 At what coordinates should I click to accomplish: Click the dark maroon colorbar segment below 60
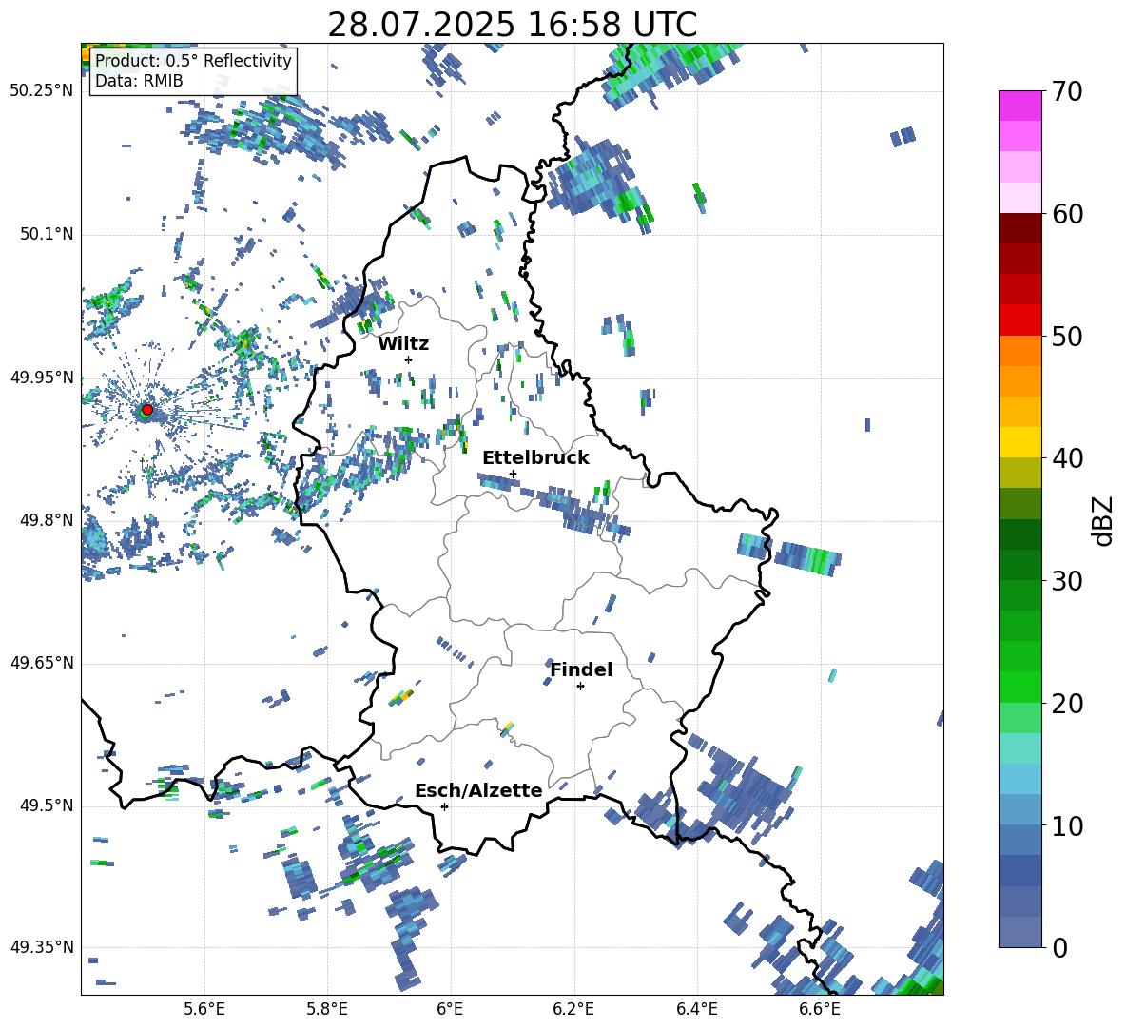coord(1019,228)
